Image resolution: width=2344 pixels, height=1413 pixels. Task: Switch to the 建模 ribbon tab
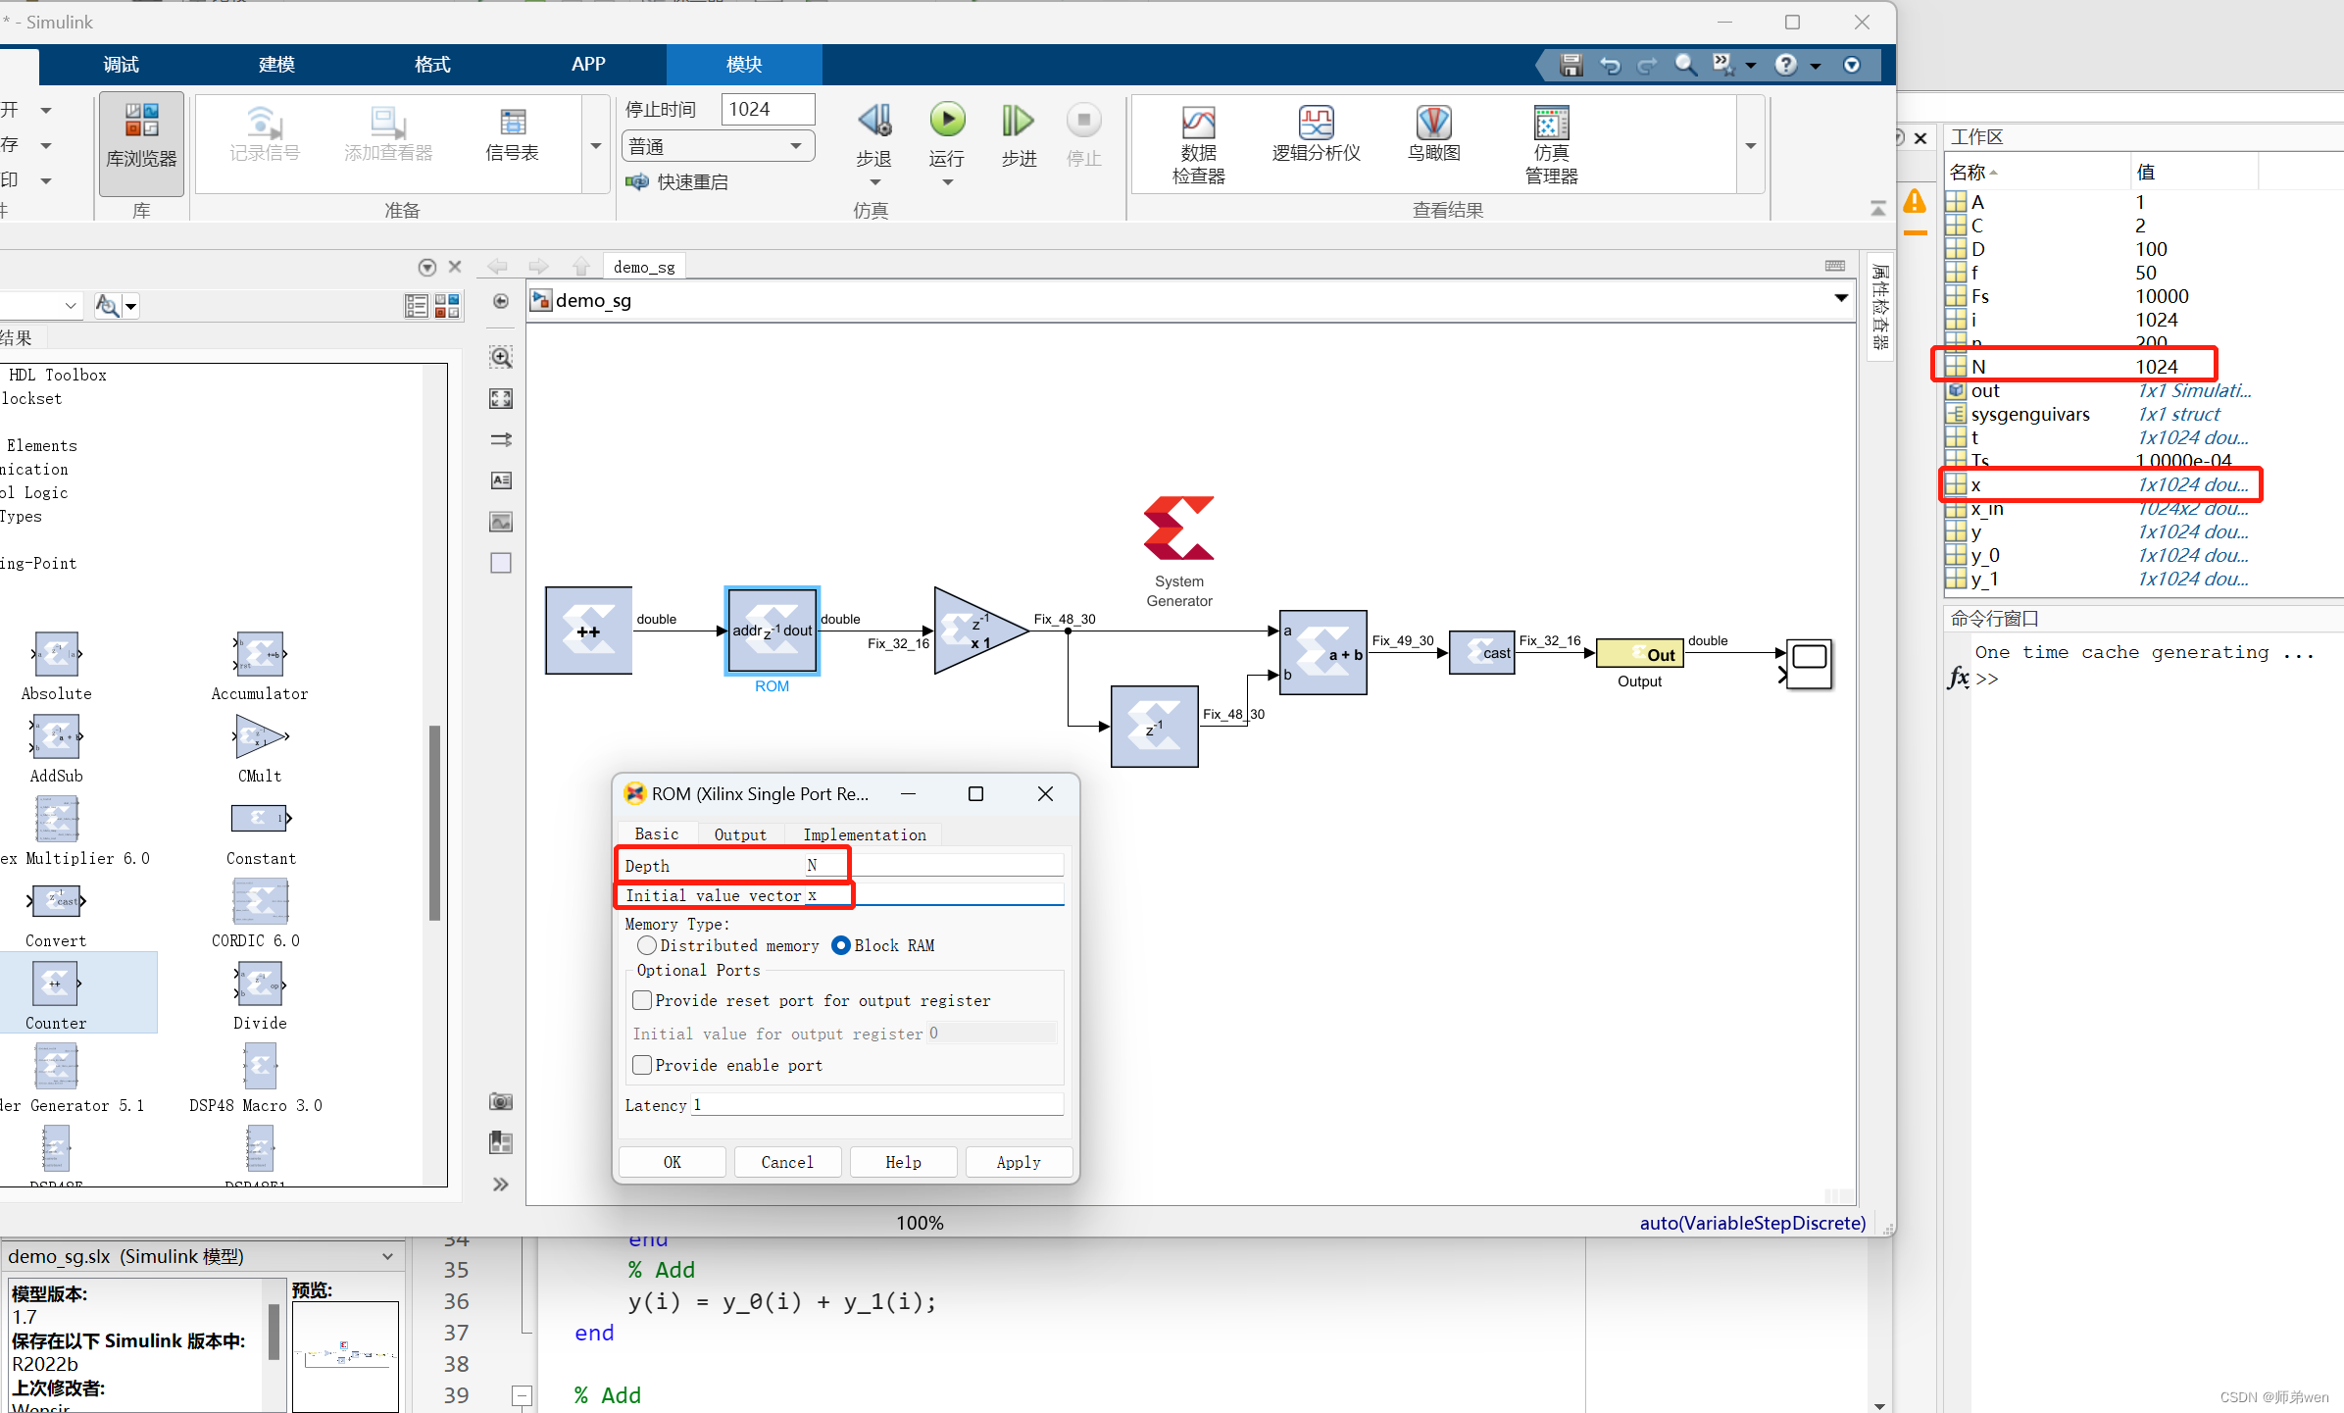tap(275, 65)
